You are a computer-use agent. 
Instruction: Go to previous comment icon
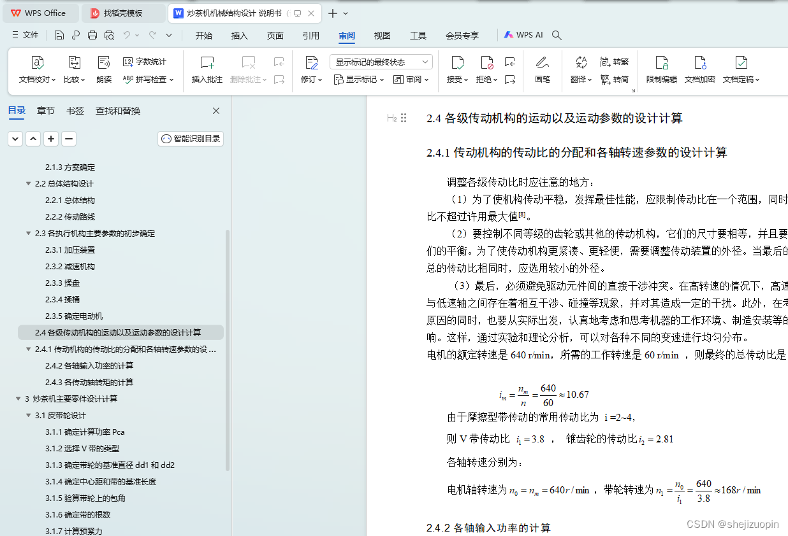(279, 62)
